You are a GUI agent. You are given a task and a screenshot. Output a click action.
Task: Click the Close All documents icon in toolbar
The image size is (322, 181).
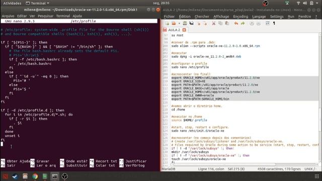point(205,23)
